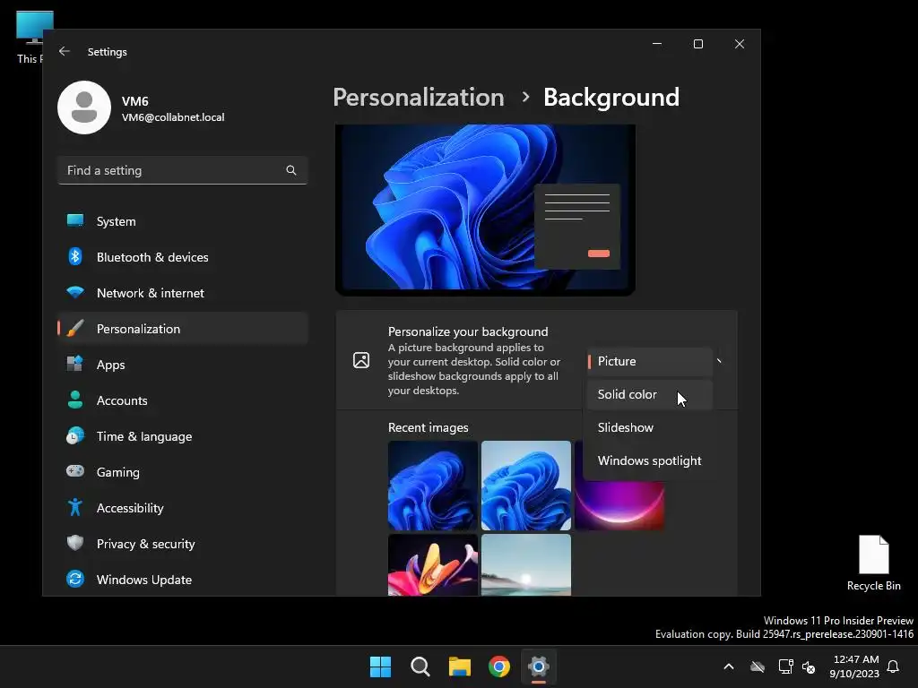Select the System monitor icon in sidebar
Screen dimensions: 918x688
[75, 220]
